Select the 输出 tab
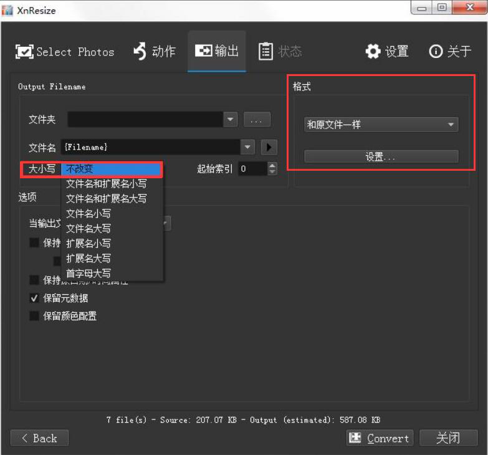 pos(217,51)
